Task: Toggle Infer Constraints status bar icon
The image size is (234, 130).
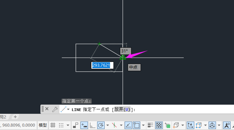Action: click(76, 125)
